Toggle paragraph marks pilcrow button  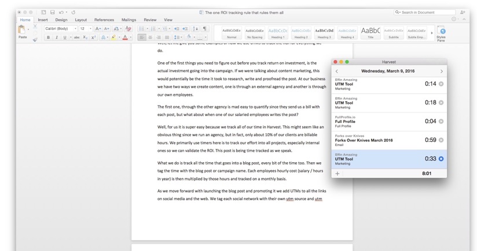coord(204,28)
